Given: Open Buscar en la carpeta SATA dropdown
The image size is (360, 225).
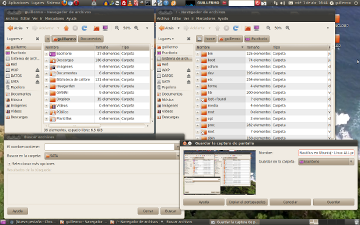Looking at the screenshot, I should [112, 155].
